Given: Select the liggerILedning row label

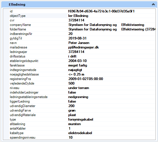Looking at the screenshot, I should click(20, 101).
